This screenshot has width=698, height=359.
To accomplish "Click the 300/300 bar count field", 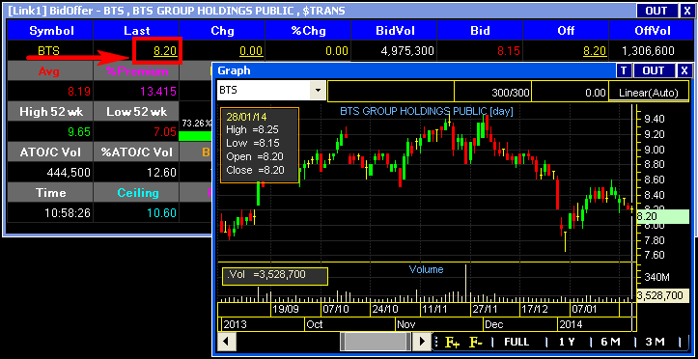I will pyautogui.click(x=492, y=92).
